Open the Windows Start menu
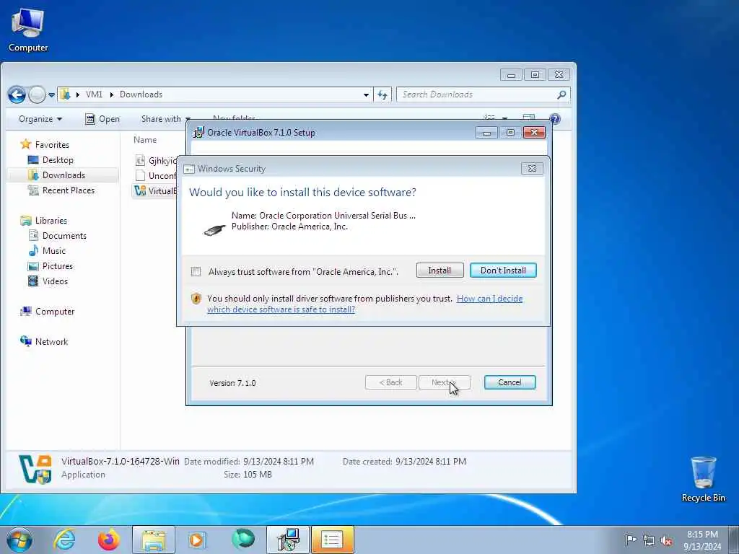This screenshot has height=554, width=739. 19,540
